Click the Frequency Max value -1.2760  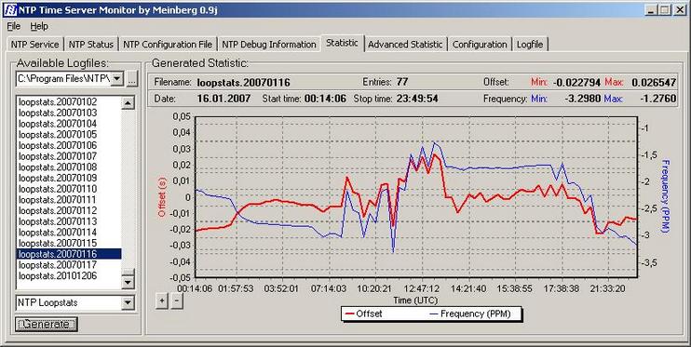coord(658,99)
